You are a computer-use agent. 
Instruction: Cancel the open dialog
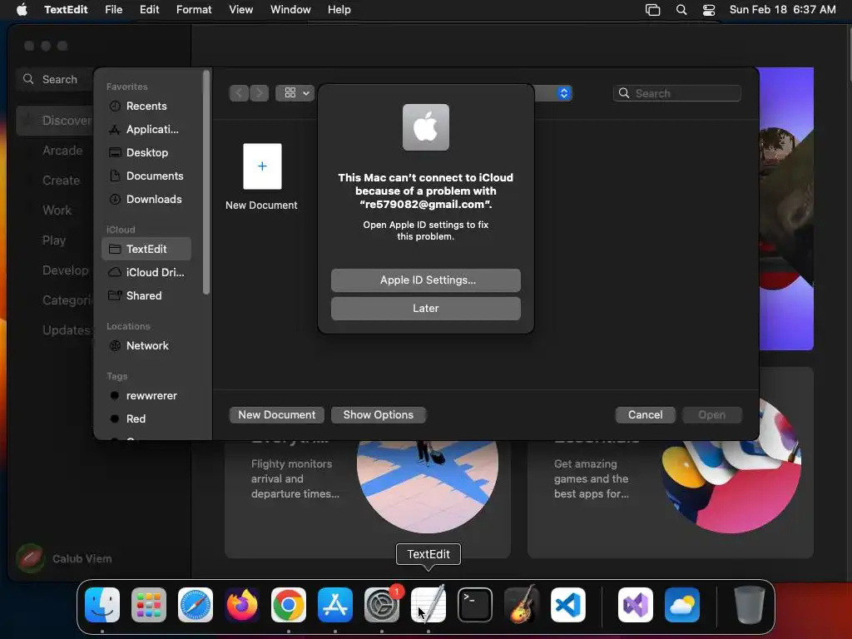(x=645, y=415)
